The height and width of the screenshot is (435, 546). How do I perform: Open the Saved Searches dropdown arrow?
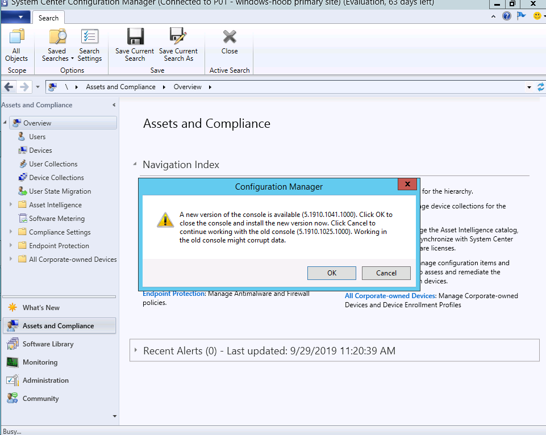(72, 58)
